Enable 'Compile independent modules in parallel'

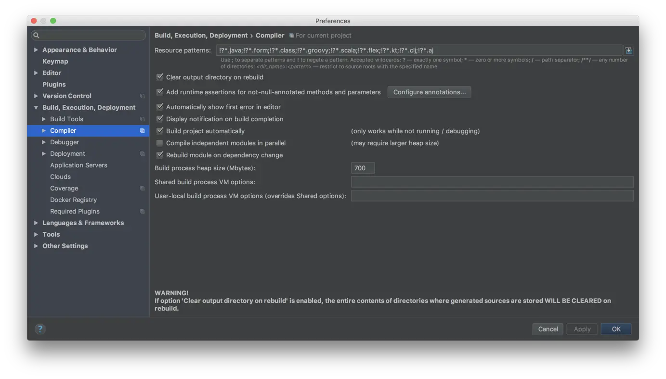tap(159, 143)
